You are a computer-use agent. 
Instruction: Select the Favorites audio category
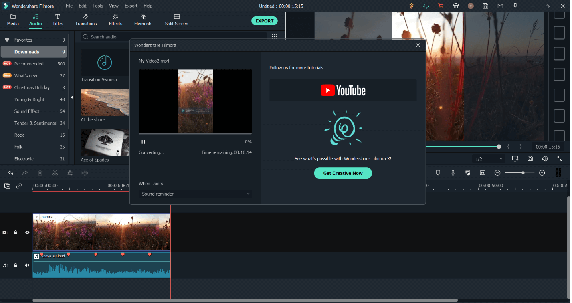point(34,40)
